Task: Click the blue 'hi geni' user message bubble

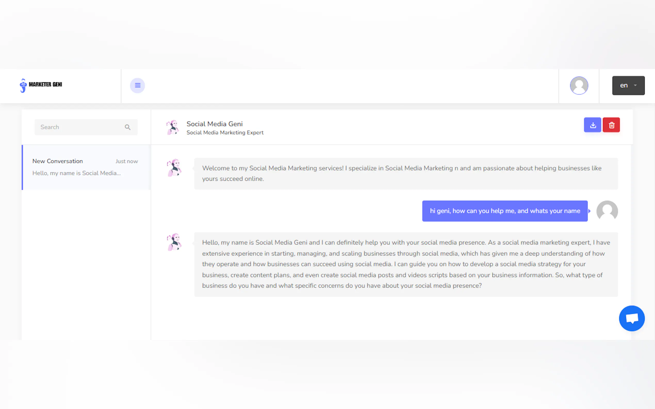Action: tap(504, 211)
